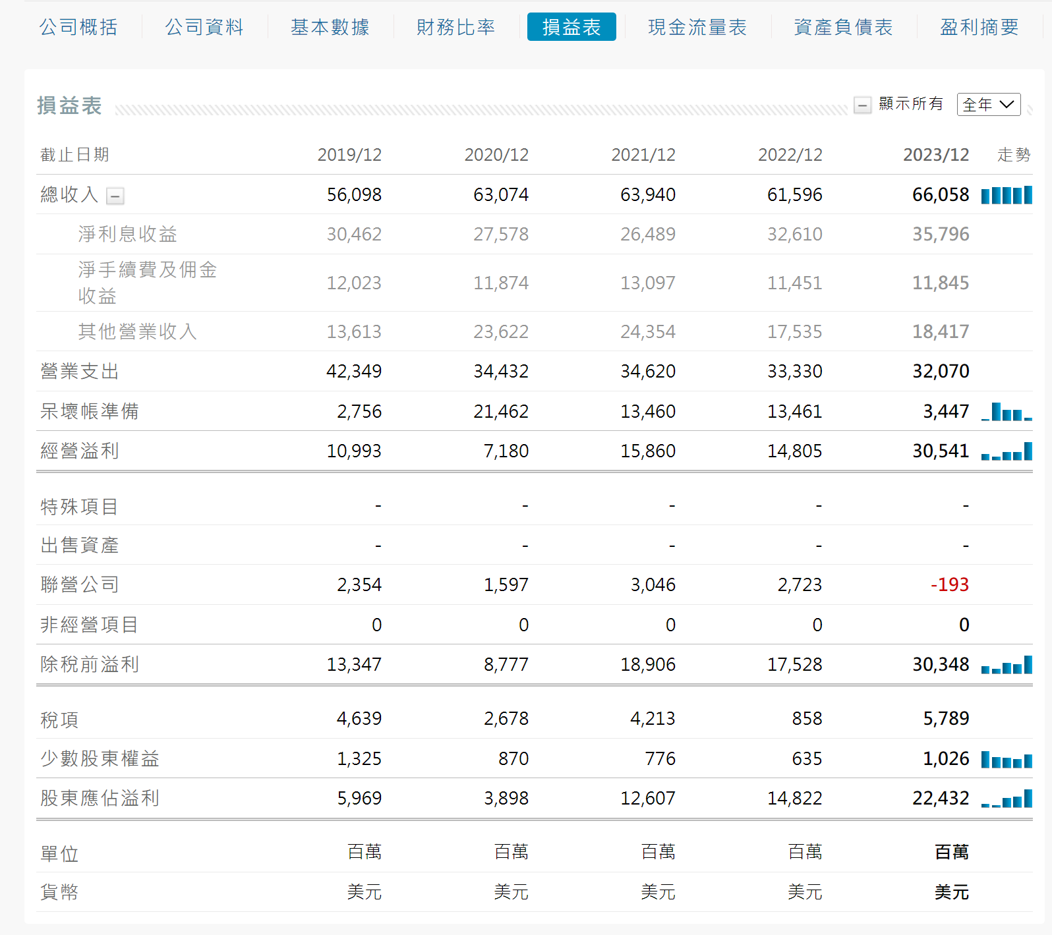Select the 財務比率 tab
This screenshot has height=935, width=1052.
[456, 27]
